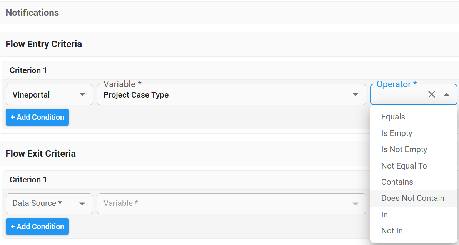Select the Equals operator option
The image size is (459, 245).
(393, 117)
